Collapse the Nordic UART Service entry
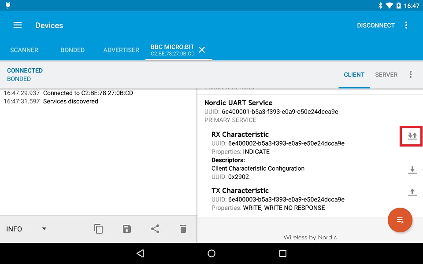 click(x=238, y=103)
